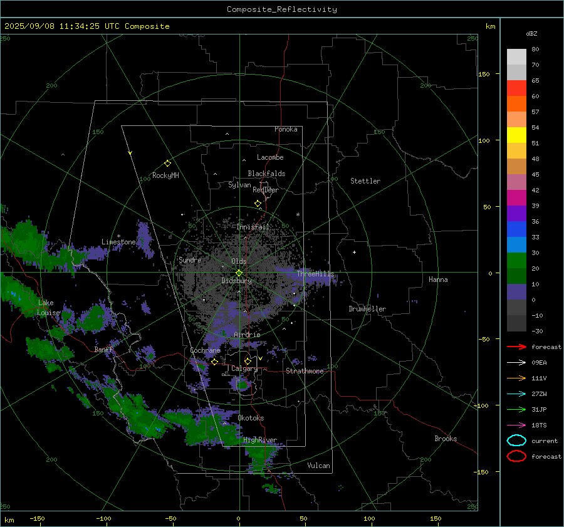
Task: Click the dBZ legend heading
Action: click(x=531, y=33)
